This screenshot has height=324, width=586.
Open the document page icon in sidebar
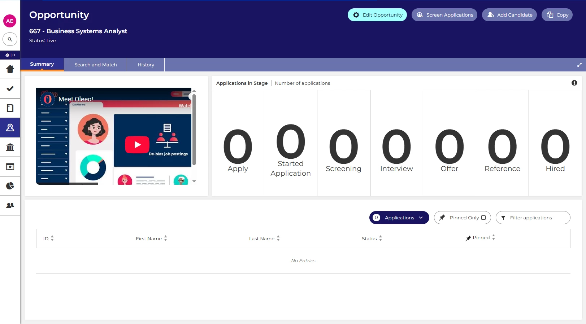[x=10, y=108]
